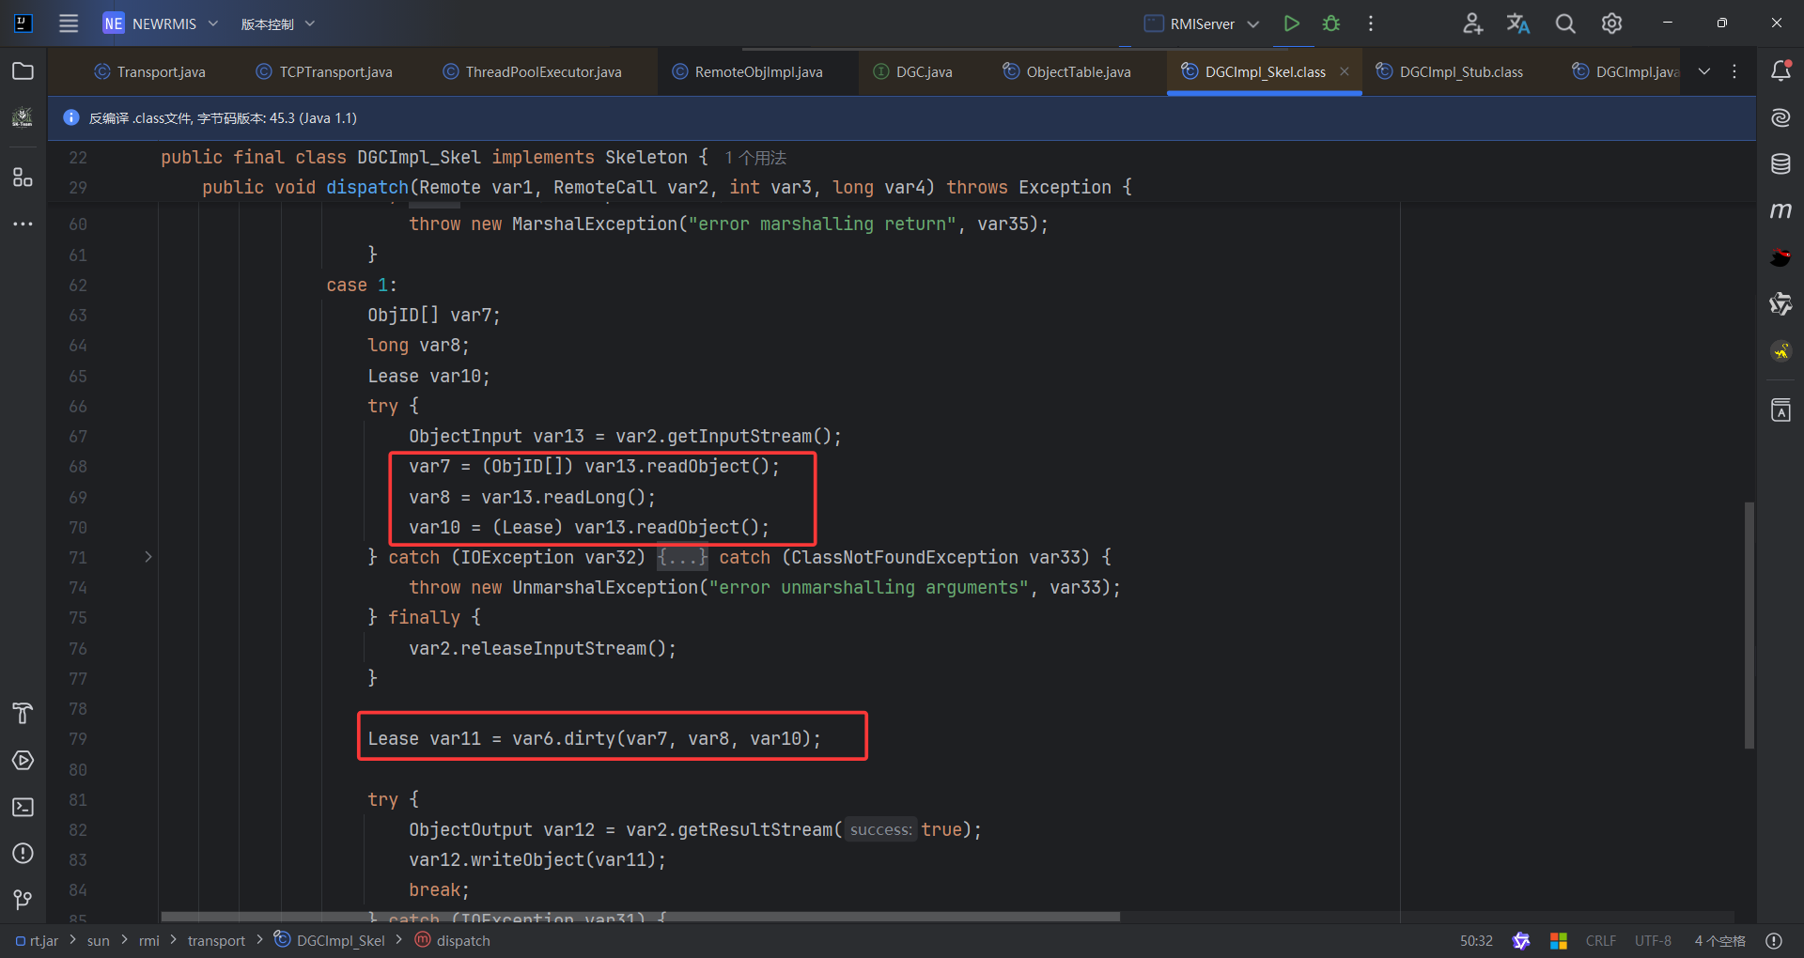Switch to the RemoteObjImpl.java tab
The height and width of the screenshot is (958, 1804).
pyautogui.click(x=748, y=71)
